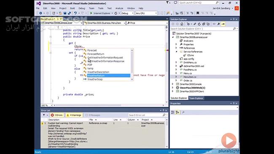Open the Debug configuration dropdown
The height and width of the screenshot is (154, 274).
pyautogui.click(x=127, y=13)
